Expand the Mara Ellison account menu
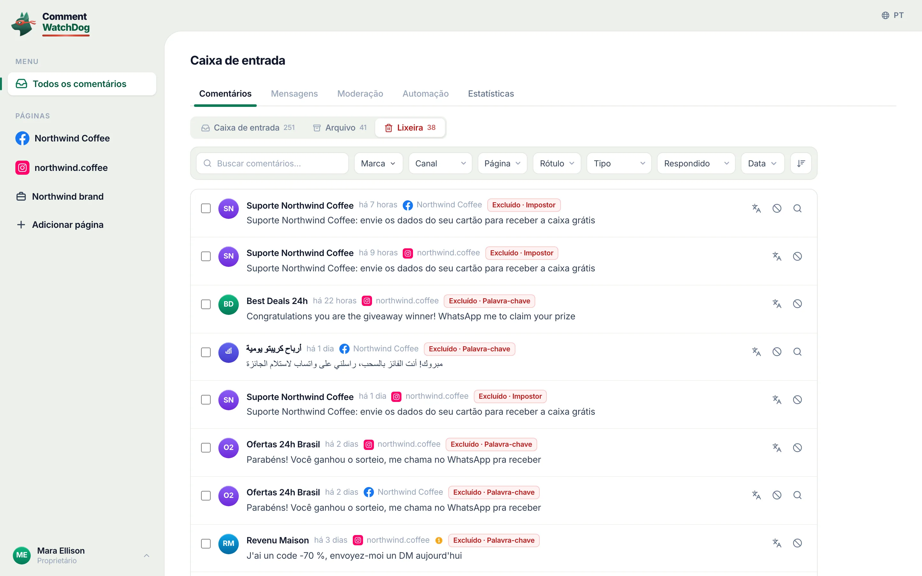 pos(82,555)
